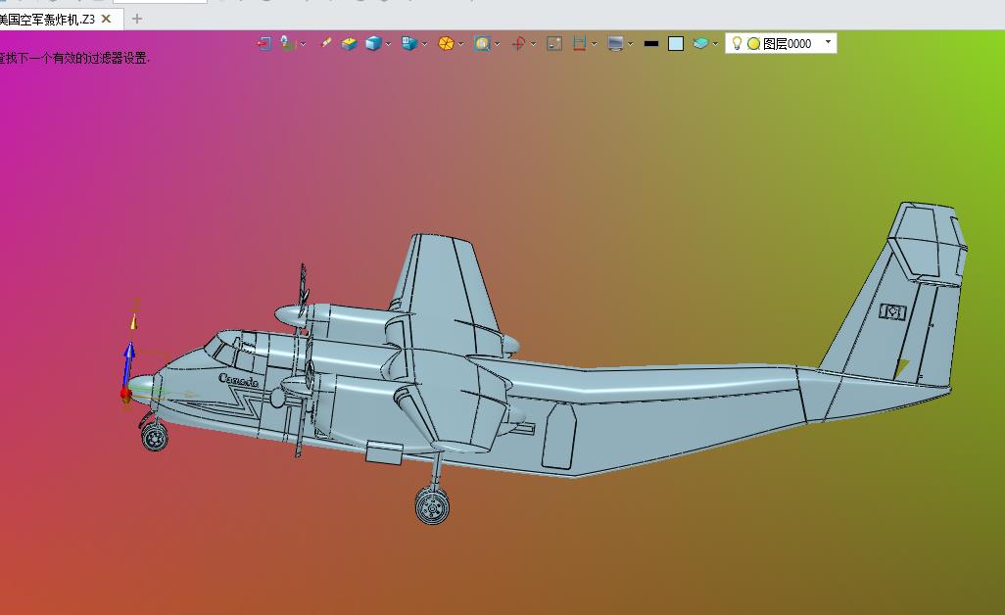
Task: Click the black line color swatch
Action: coord(651,43)
